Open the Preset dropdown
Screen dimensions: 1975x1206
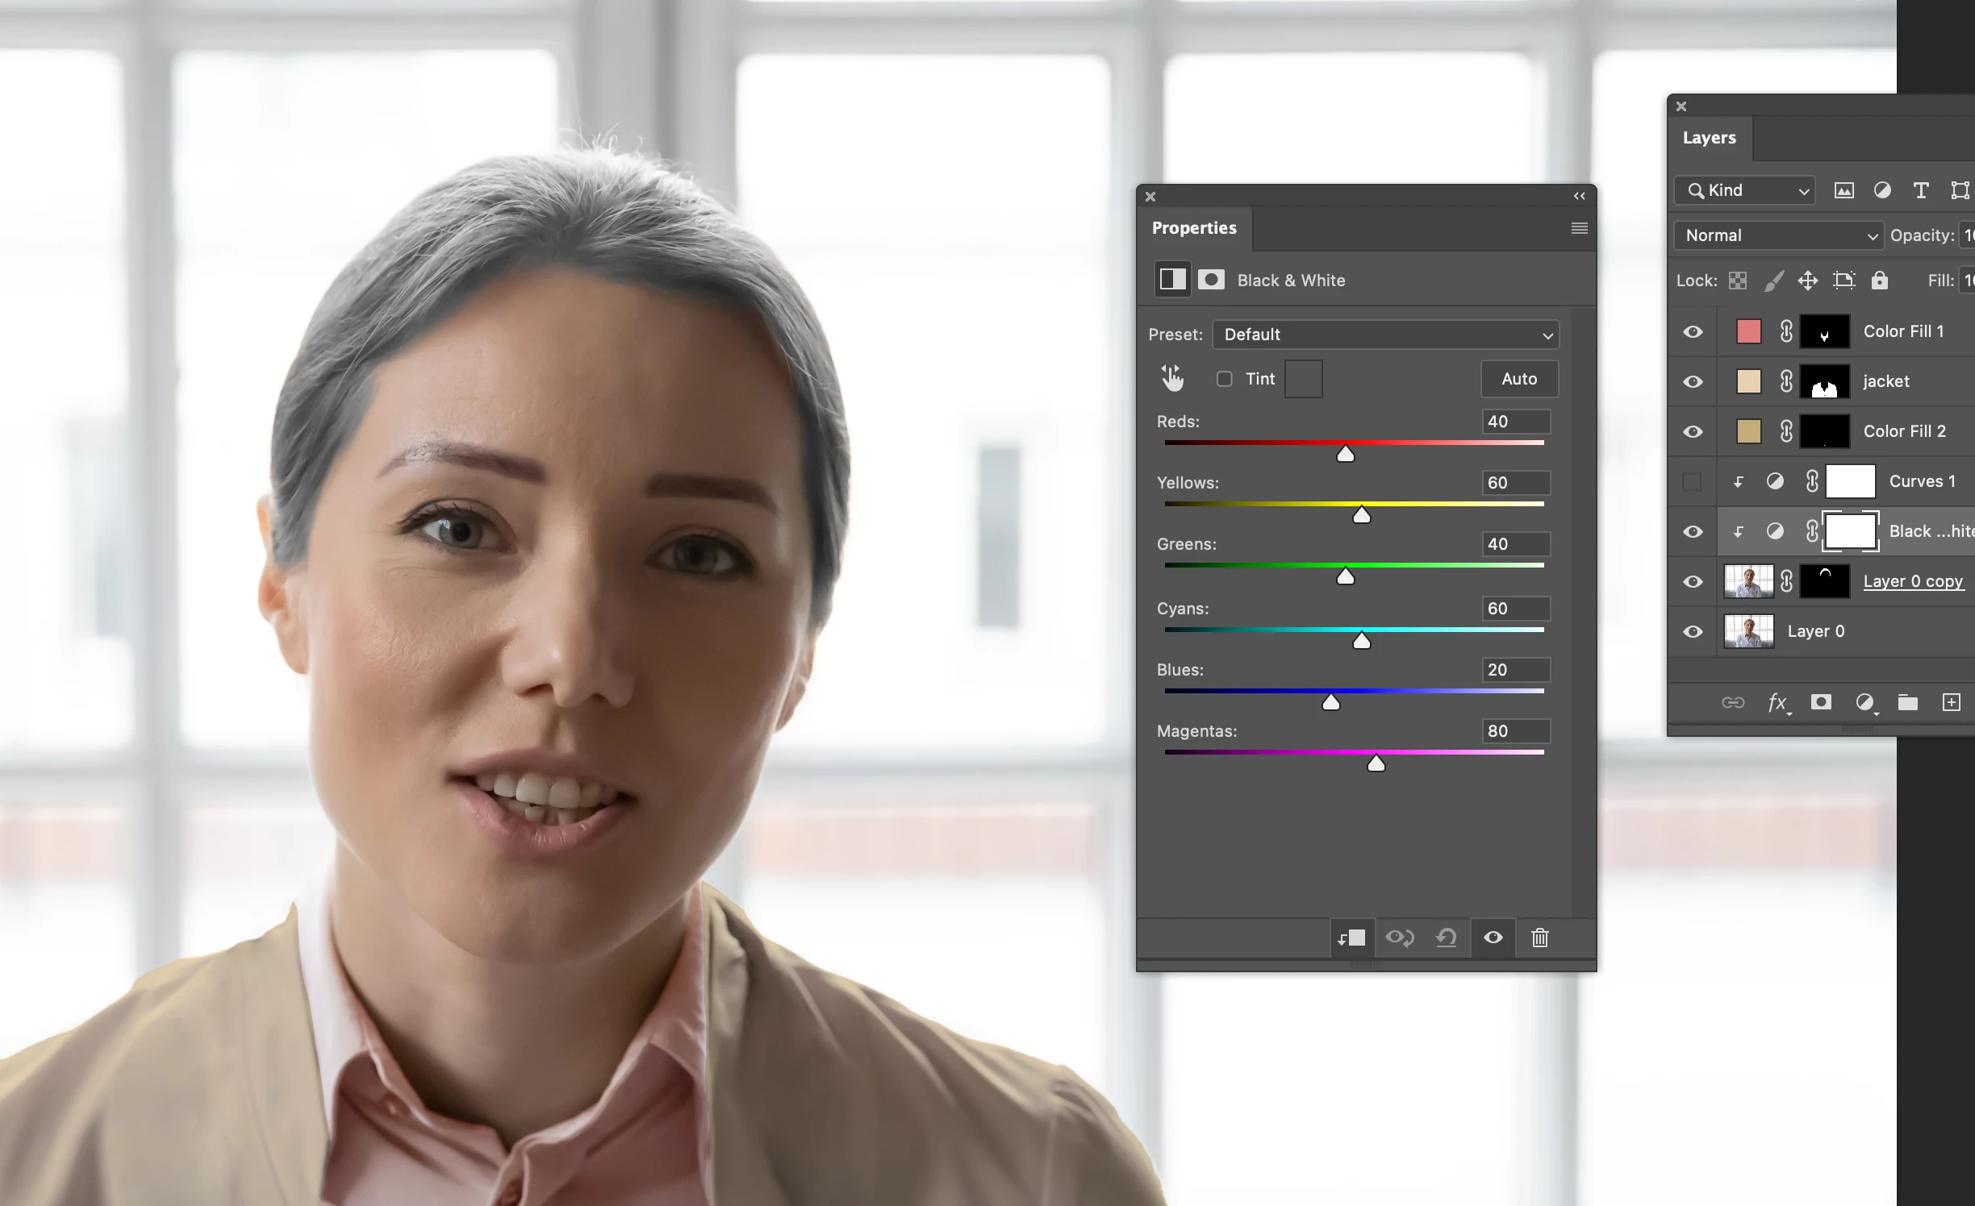point(1385,335)
